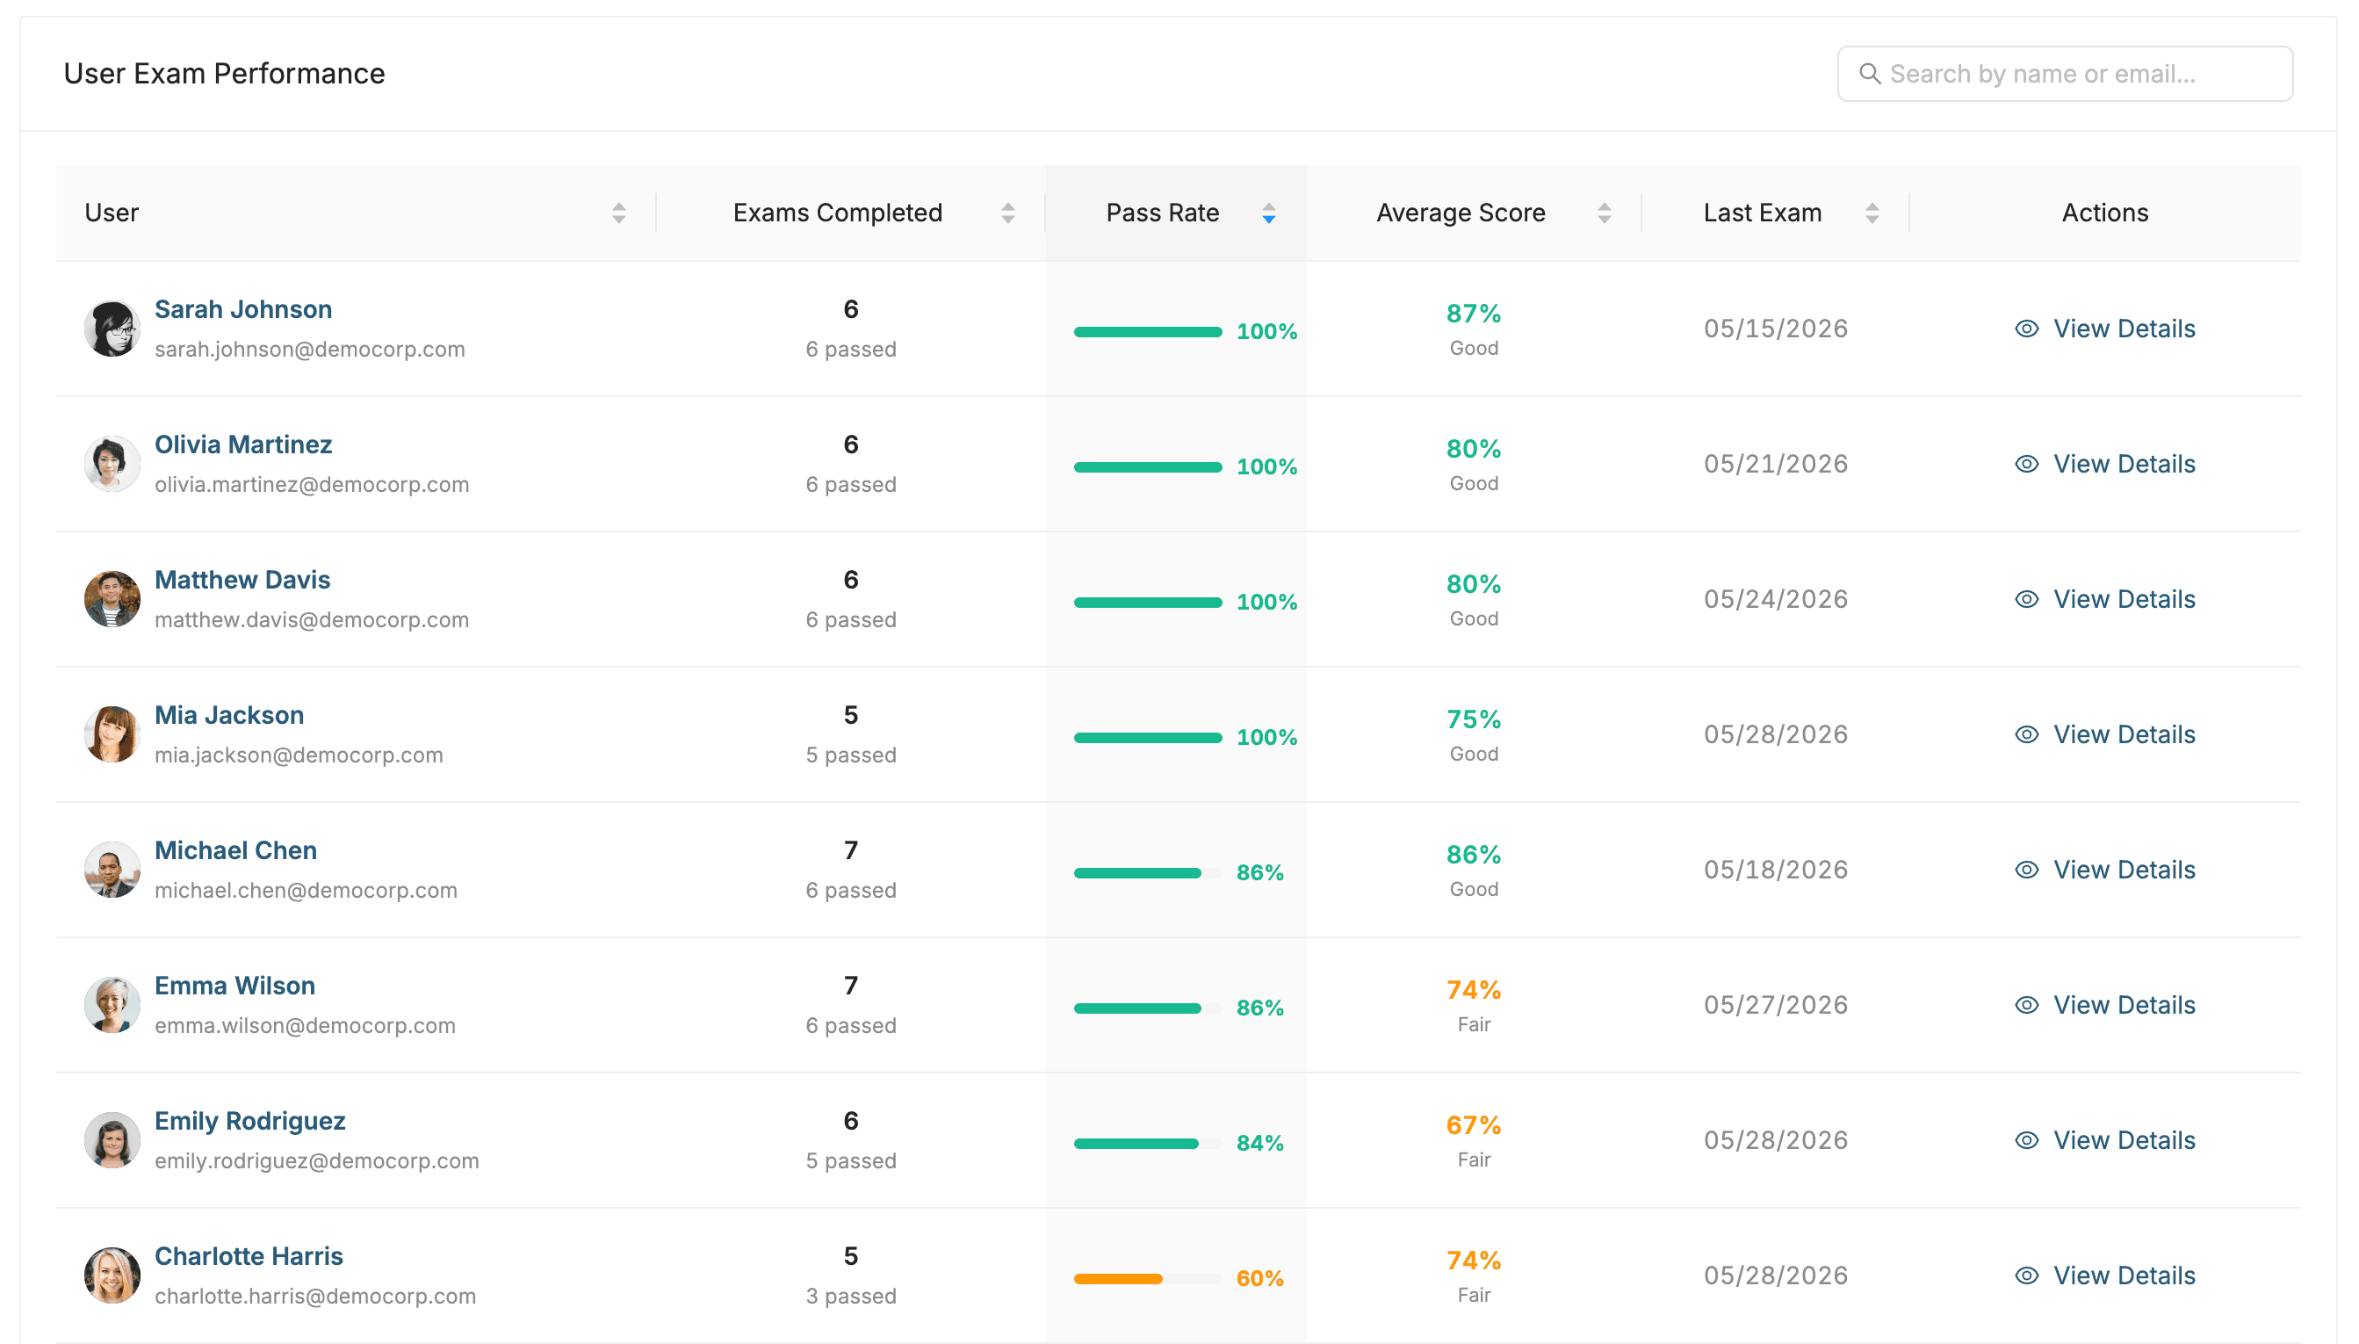Image resolution: width=2359 pixels, height=1344 pixels.
Task: Click the search magnifier icon in the search field
Action: [x=1870, y=73]
